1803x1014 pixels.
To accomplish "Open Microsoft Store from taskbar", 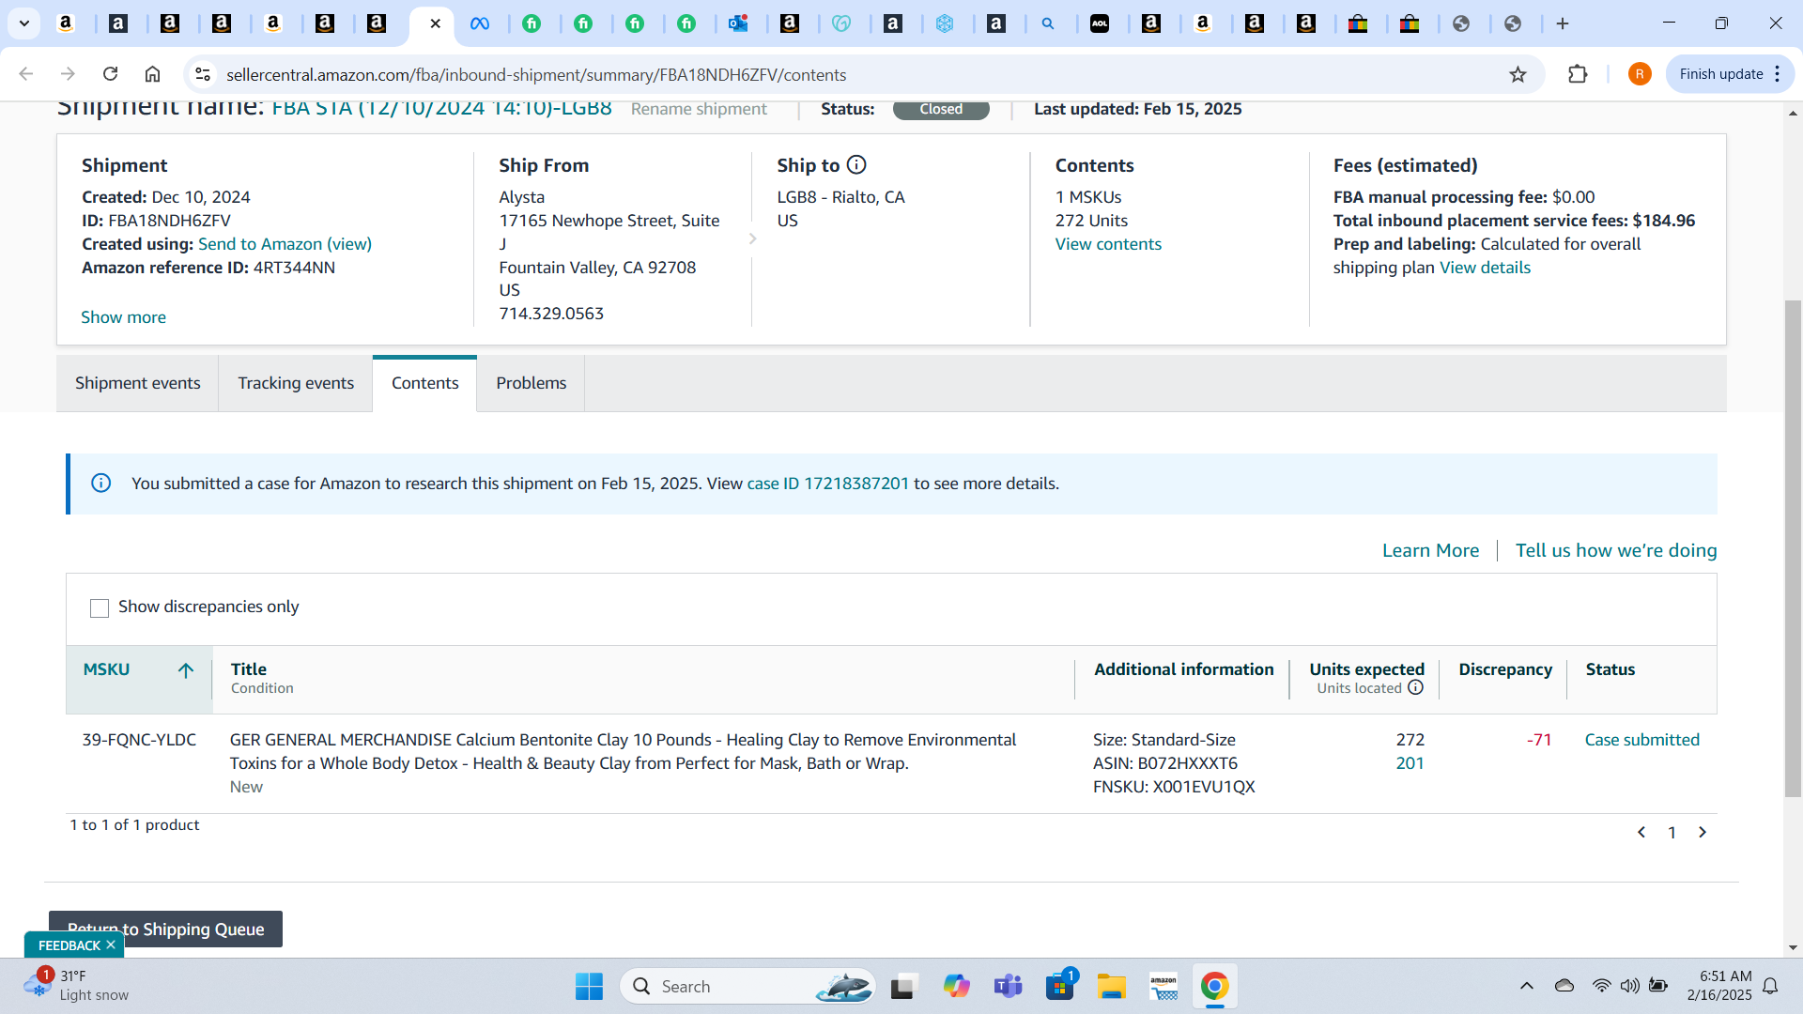I will pyautogui.click(x=1060, y=986).
